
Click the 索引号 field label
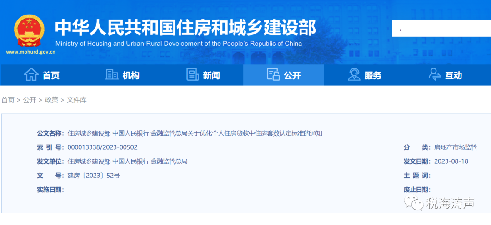click(50, 147)
